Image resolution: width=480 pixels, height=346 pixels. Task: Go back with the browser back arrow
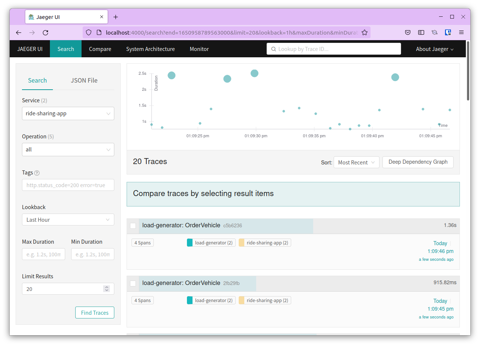19,33
